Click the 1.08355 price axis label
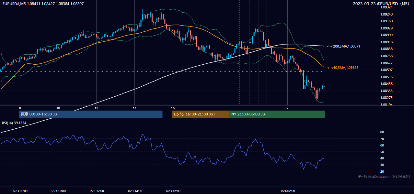 coord(386,91)
